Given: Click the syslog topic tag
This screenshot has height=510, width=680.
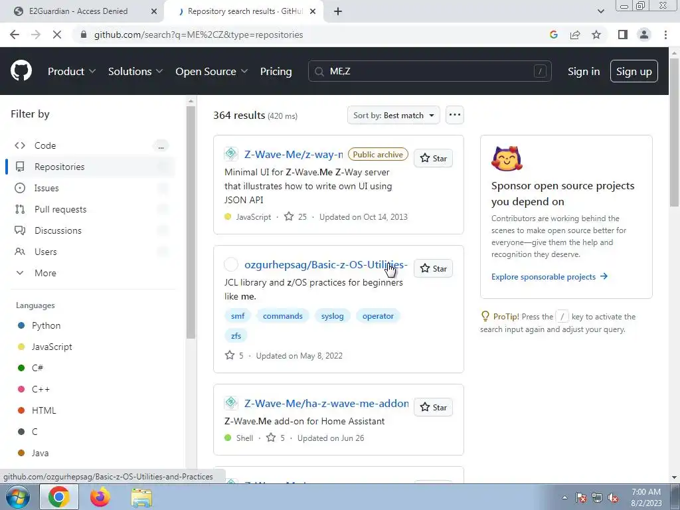Looking at the screenshot, I should pyautogui.click(x=332, y=315).
